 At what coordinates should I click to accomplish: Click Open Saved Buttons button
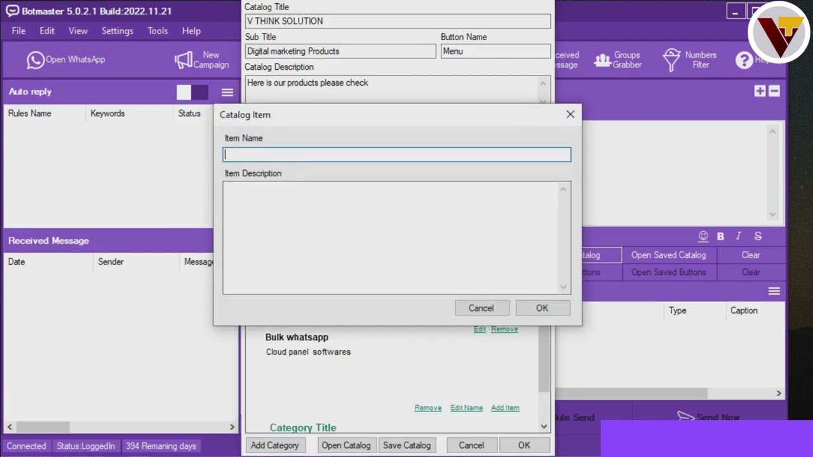coord(669,272)
